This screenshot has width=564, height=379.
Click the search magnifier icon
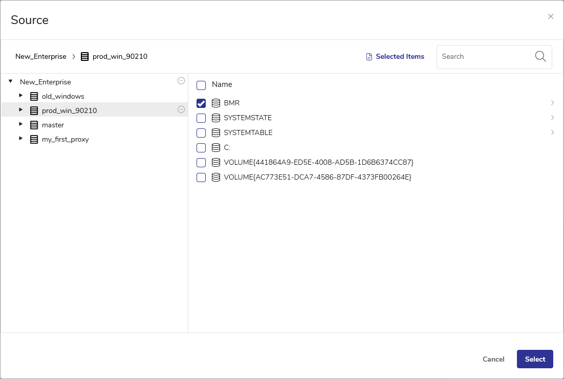pos(540,56)
